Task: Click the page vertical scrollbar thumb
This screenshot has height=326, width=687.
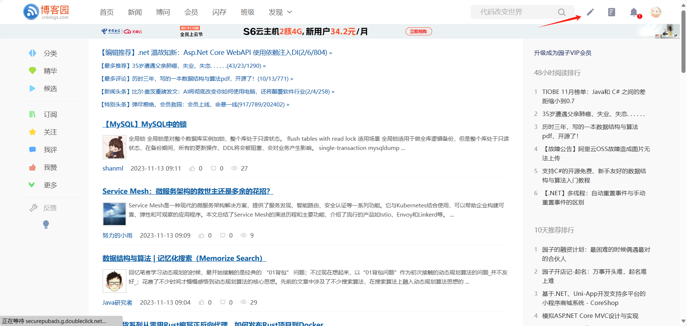Action: pos(683,41)
